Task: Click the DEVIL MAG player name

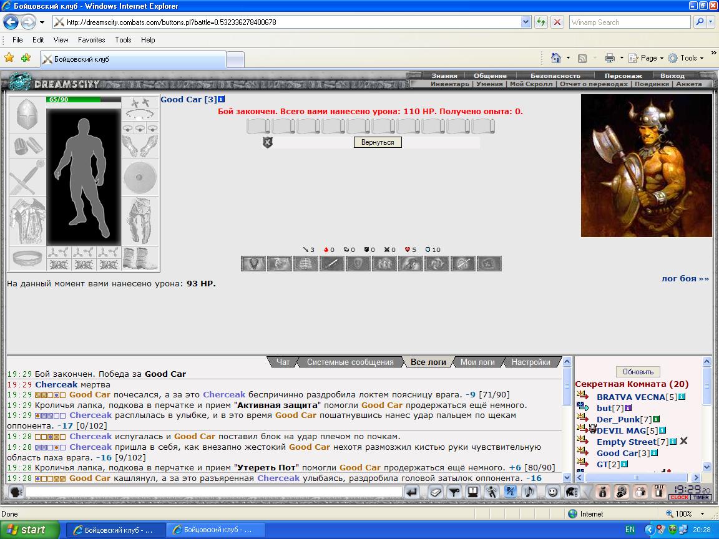Action: pos(621,430)
